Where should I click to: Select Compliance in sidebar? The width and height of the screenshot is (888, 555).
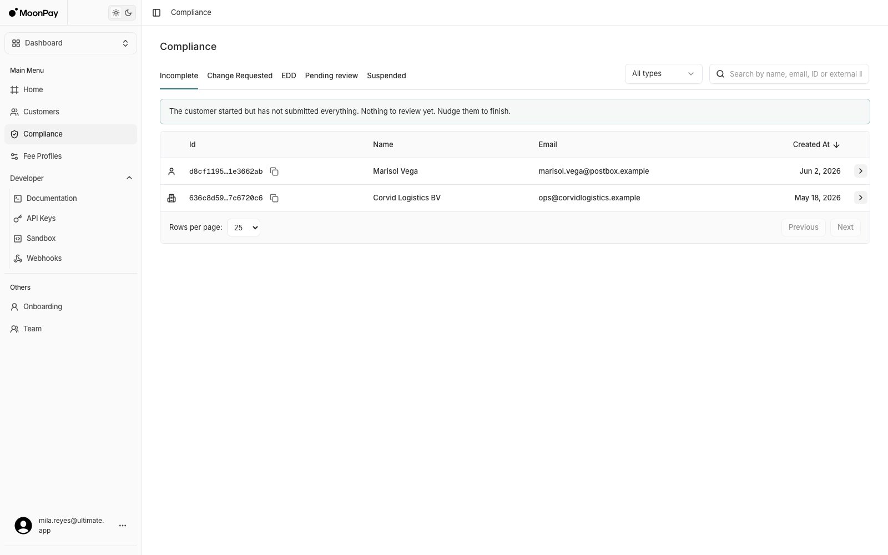[x=70, y=134]
